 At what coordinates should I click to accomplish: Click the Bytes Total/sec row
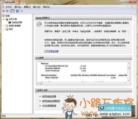(80, 78)
